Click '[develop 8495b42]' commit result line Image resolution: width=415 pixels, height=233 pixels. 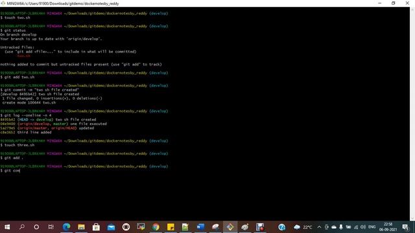[40, 94]
